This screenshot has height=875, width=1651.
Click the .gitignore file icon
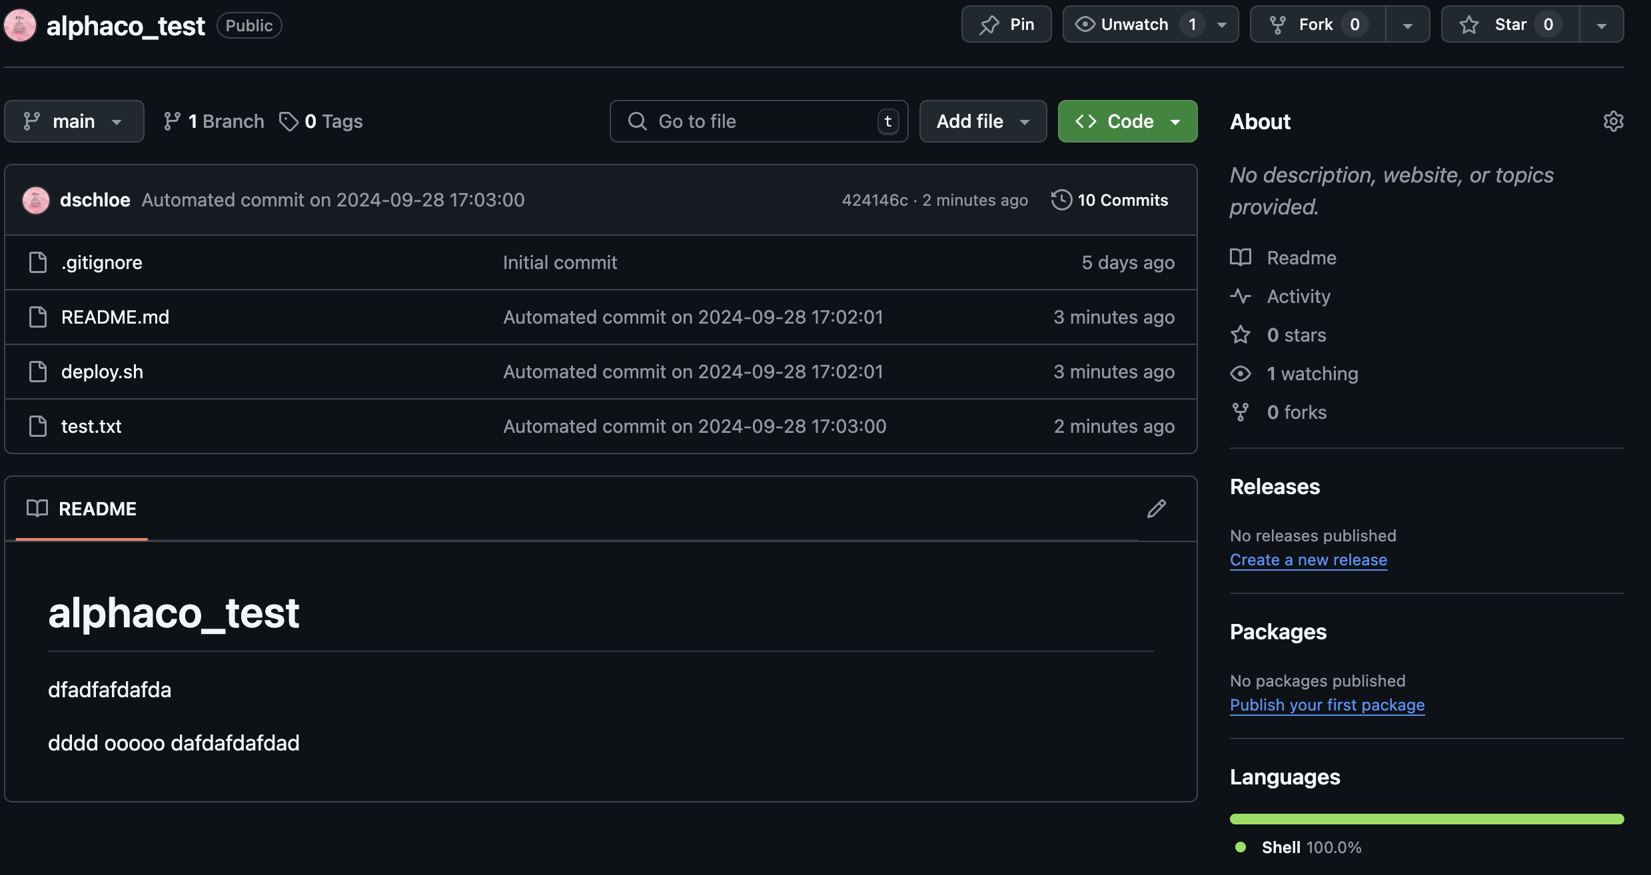(x=38, y=262)
